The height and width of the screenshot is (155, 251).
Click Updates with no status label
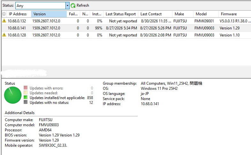(x=49, y=103)
